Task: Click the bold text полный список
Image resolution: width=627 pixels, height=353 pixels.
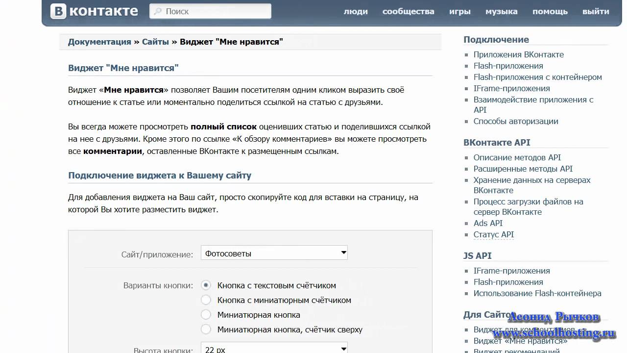Action: click(x=223, y=126)
